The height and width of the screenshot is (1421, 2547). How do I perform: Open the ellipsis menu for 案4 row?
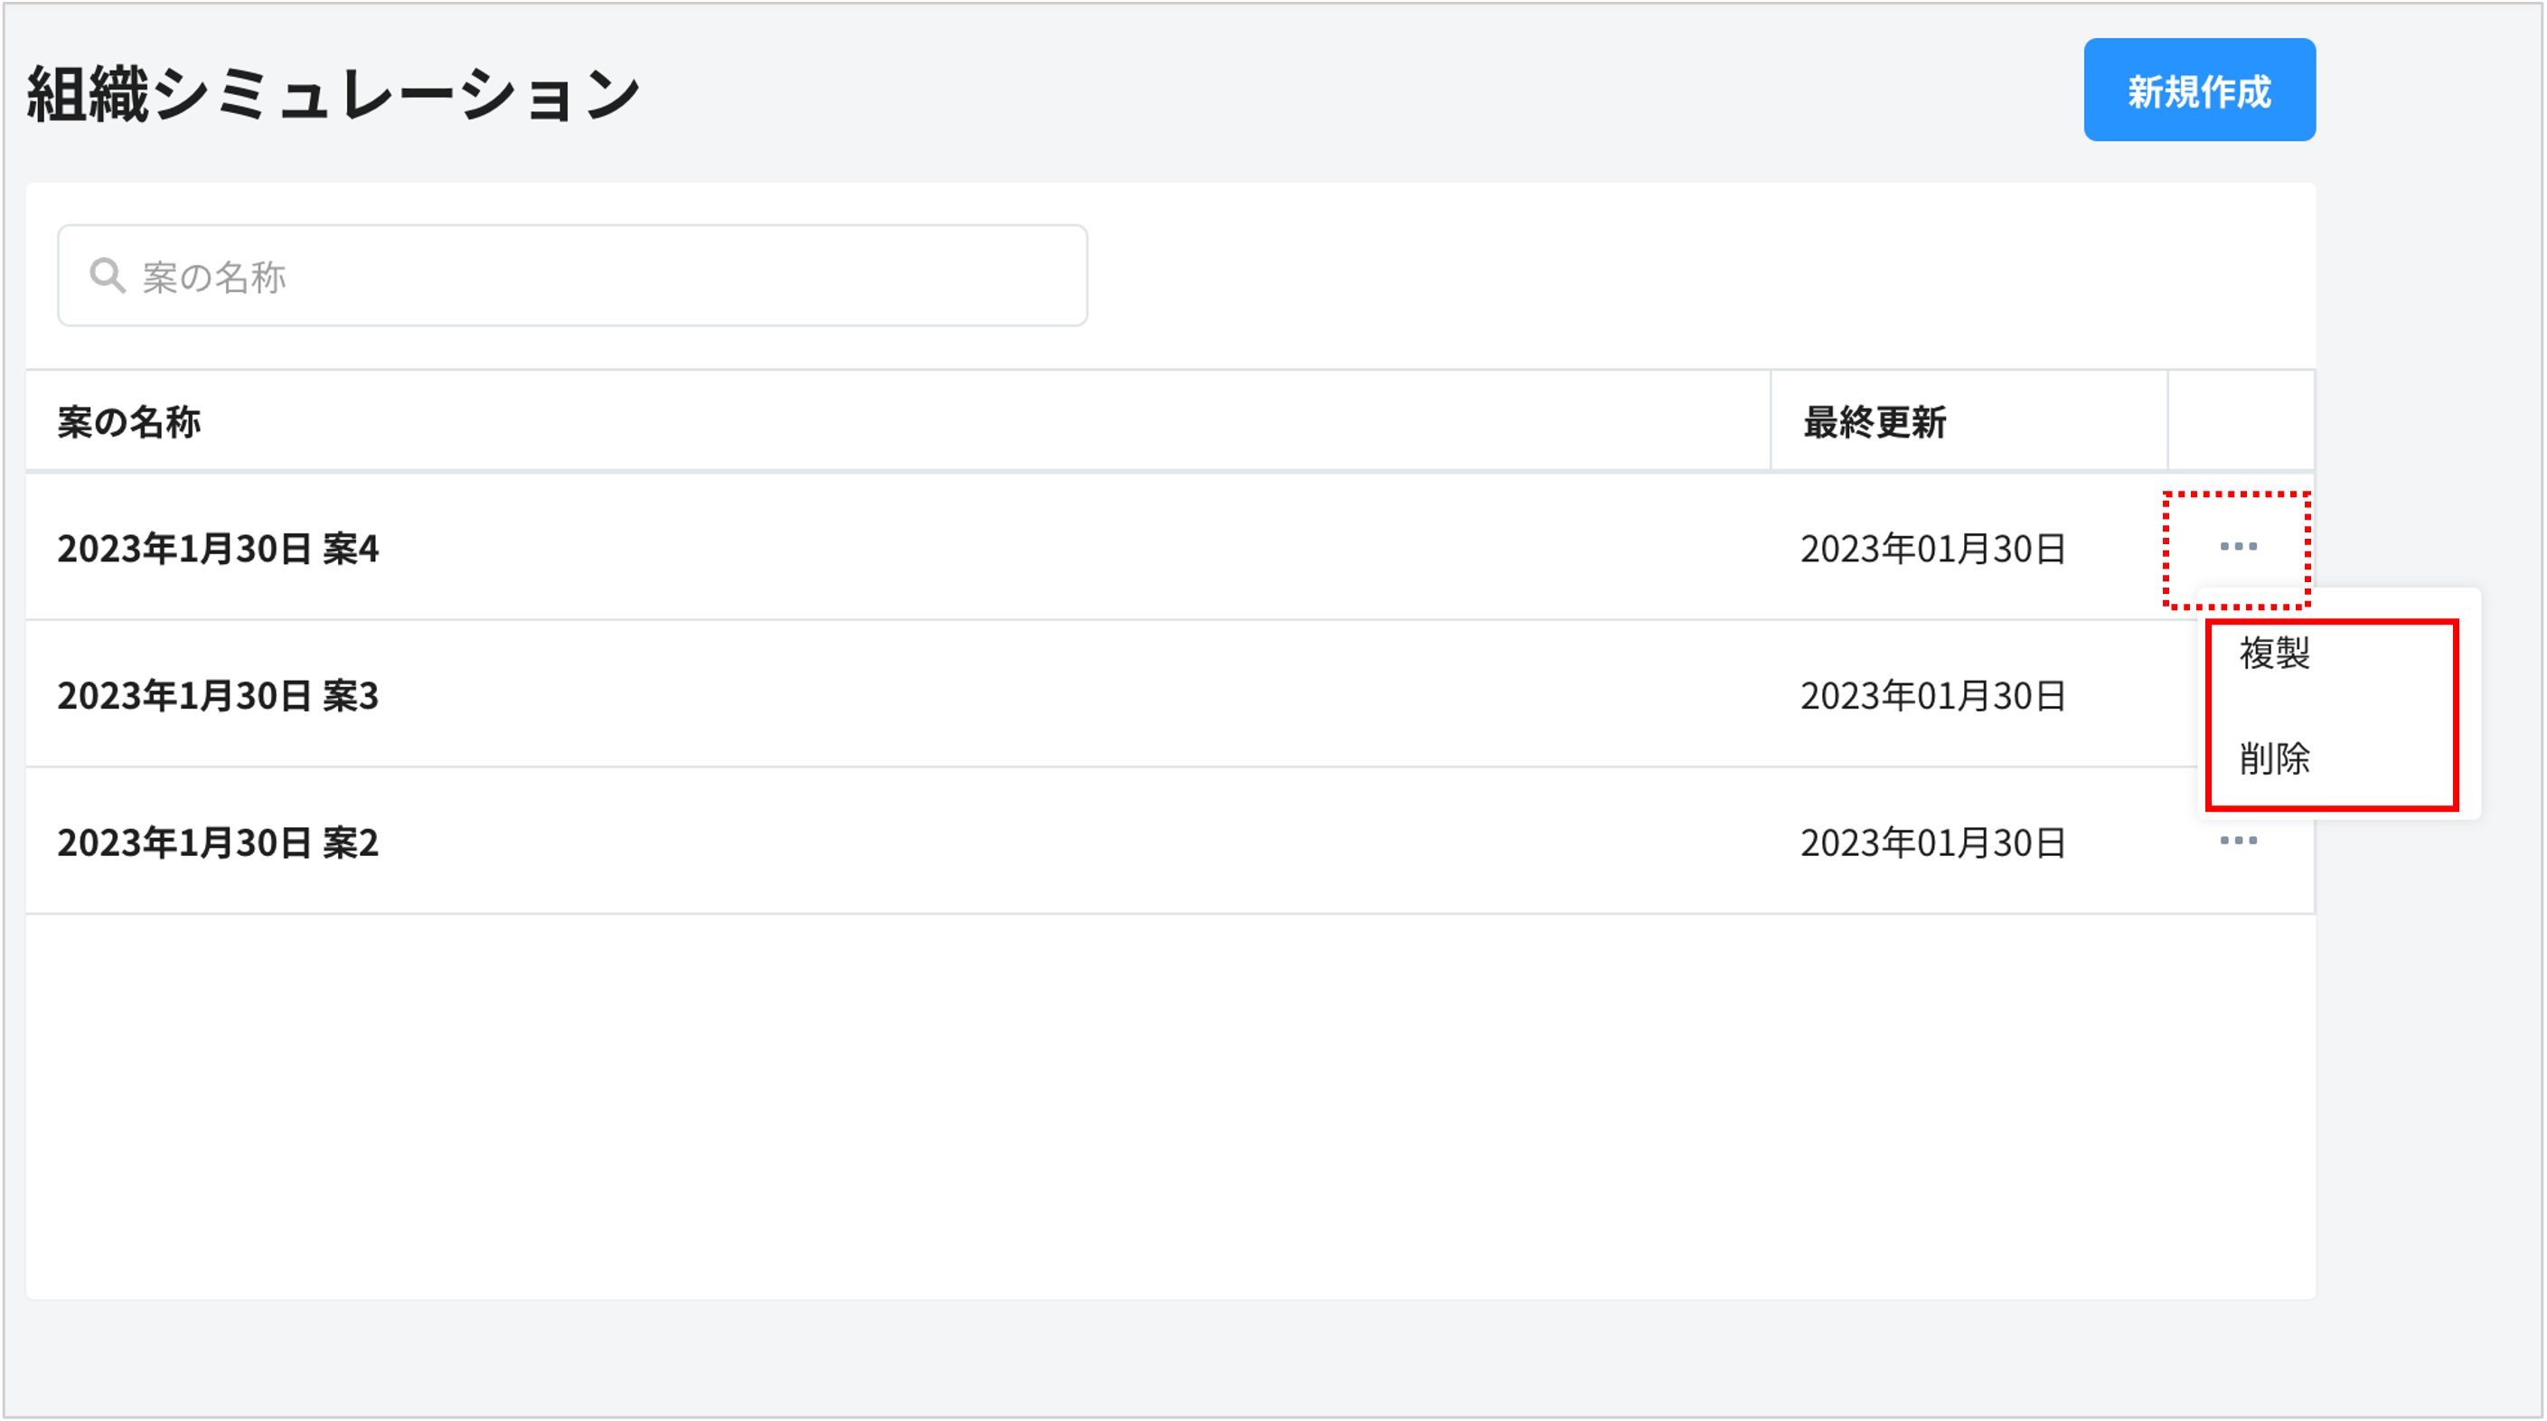2238,547
